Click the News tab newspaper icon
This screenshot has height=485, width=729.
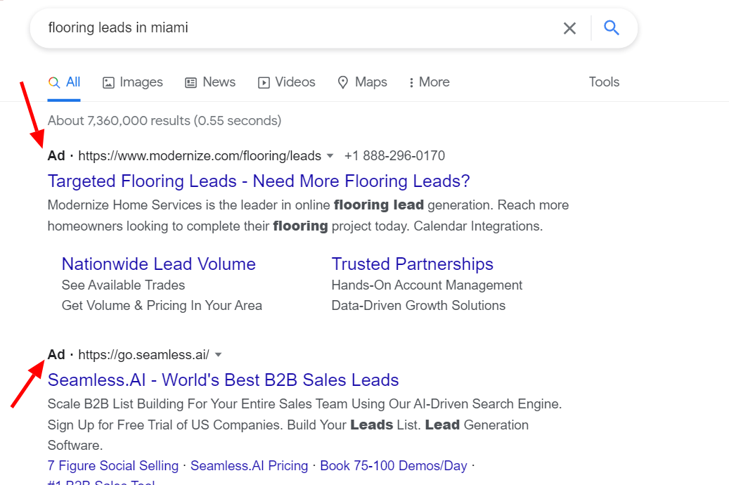tap(191, 83)
